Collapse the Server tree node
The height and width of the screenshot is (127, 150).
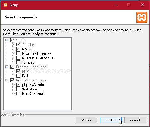tap(7, 40)
